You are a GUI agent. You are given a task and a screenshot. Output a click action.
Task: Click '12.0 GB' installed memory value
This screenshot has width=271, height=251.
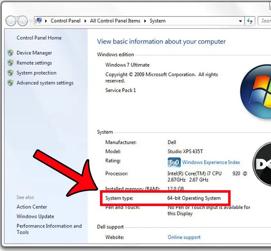[175, 188]
